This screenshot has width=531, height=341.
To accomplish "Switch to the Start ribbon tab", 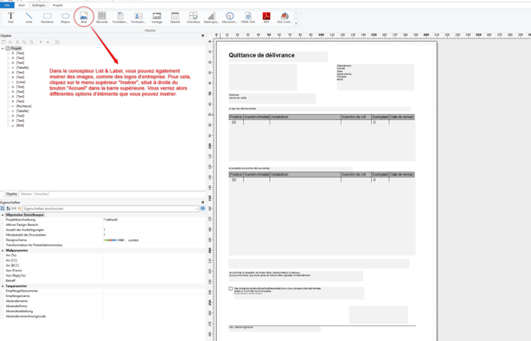I will pyautogui.click(x=22, y=6).
